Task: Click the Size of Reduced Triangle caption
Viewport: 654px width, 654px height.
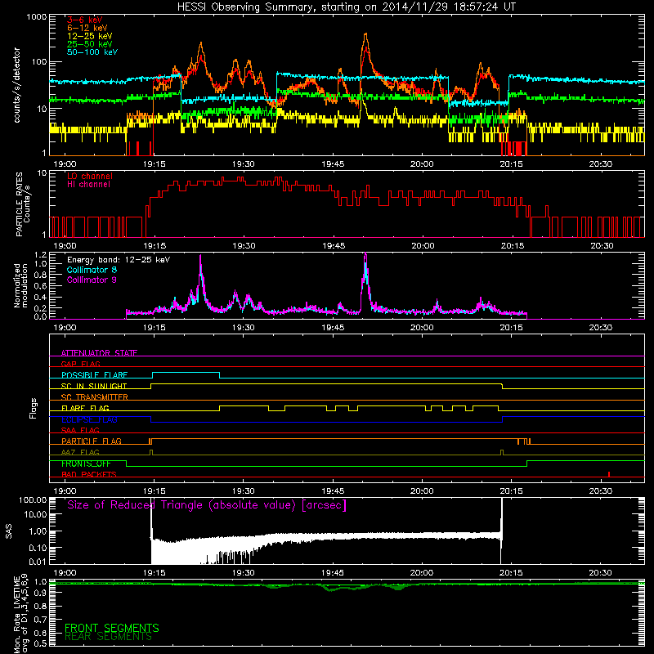Action: (x=207, y=505)
